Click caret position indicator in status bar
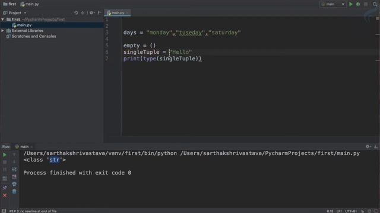 click(330, 211)
